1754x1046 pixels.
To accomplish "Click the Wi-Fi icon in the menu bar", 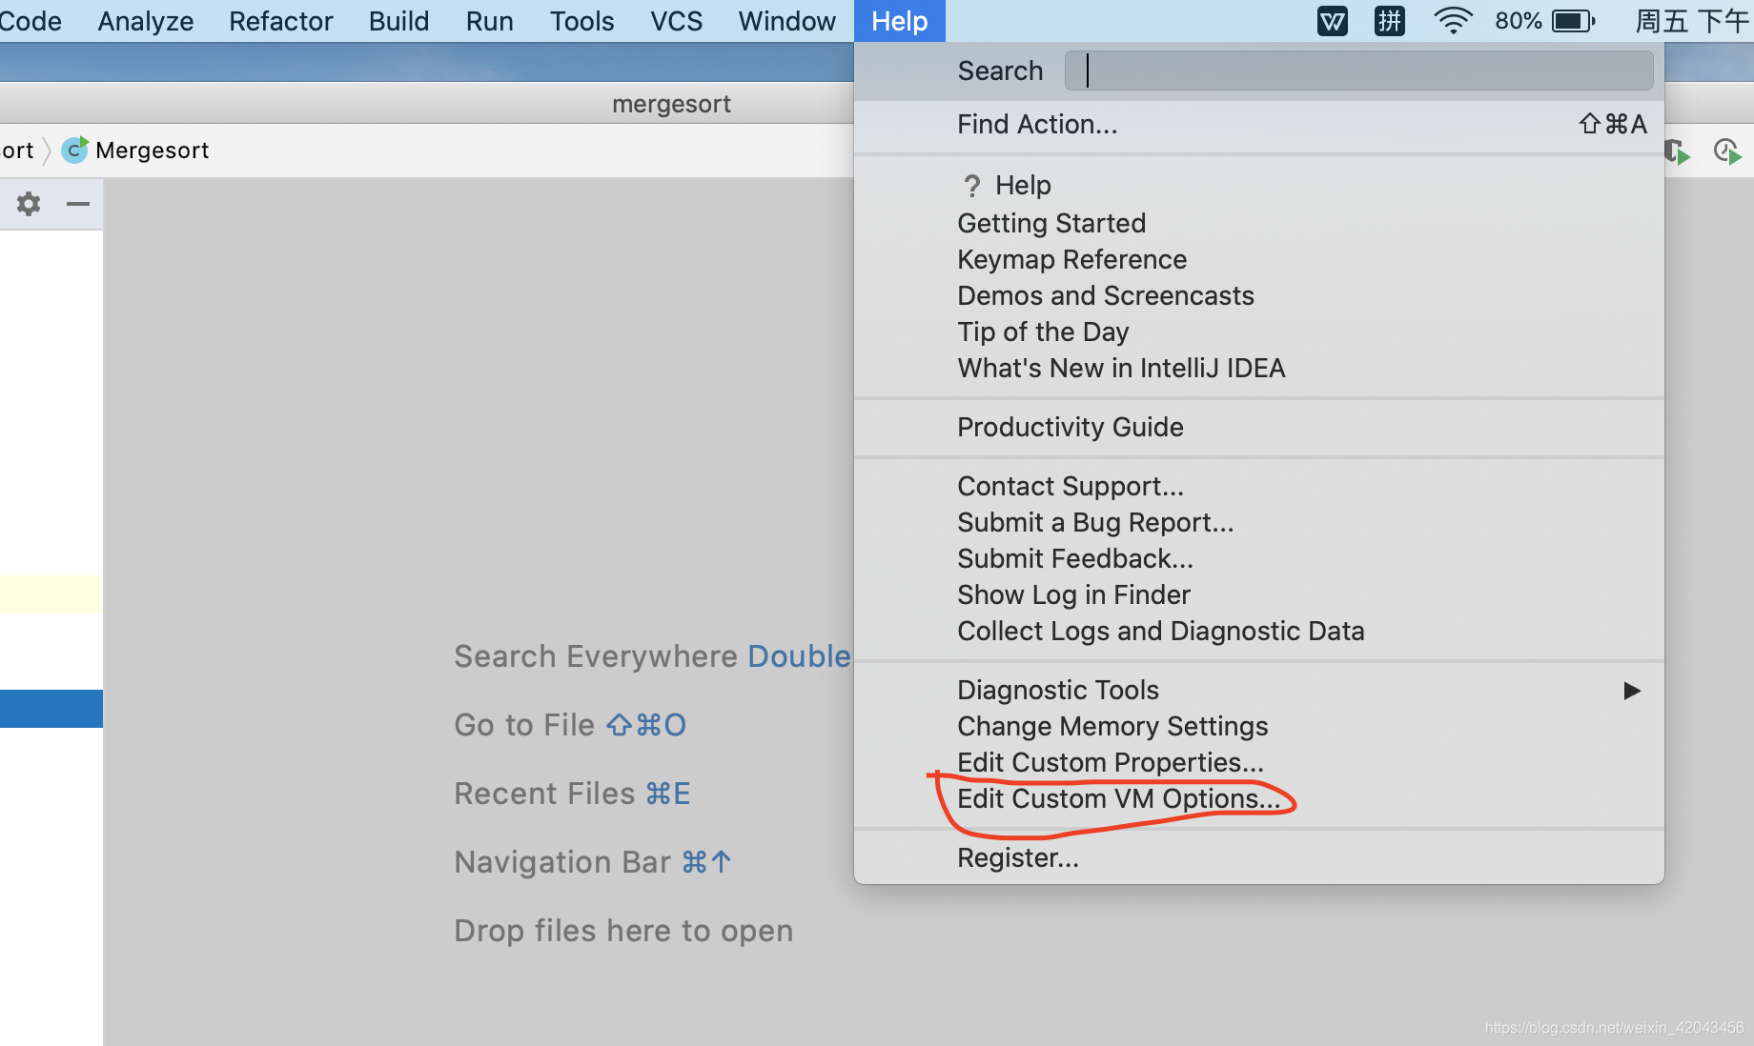I will [1452, 20].
